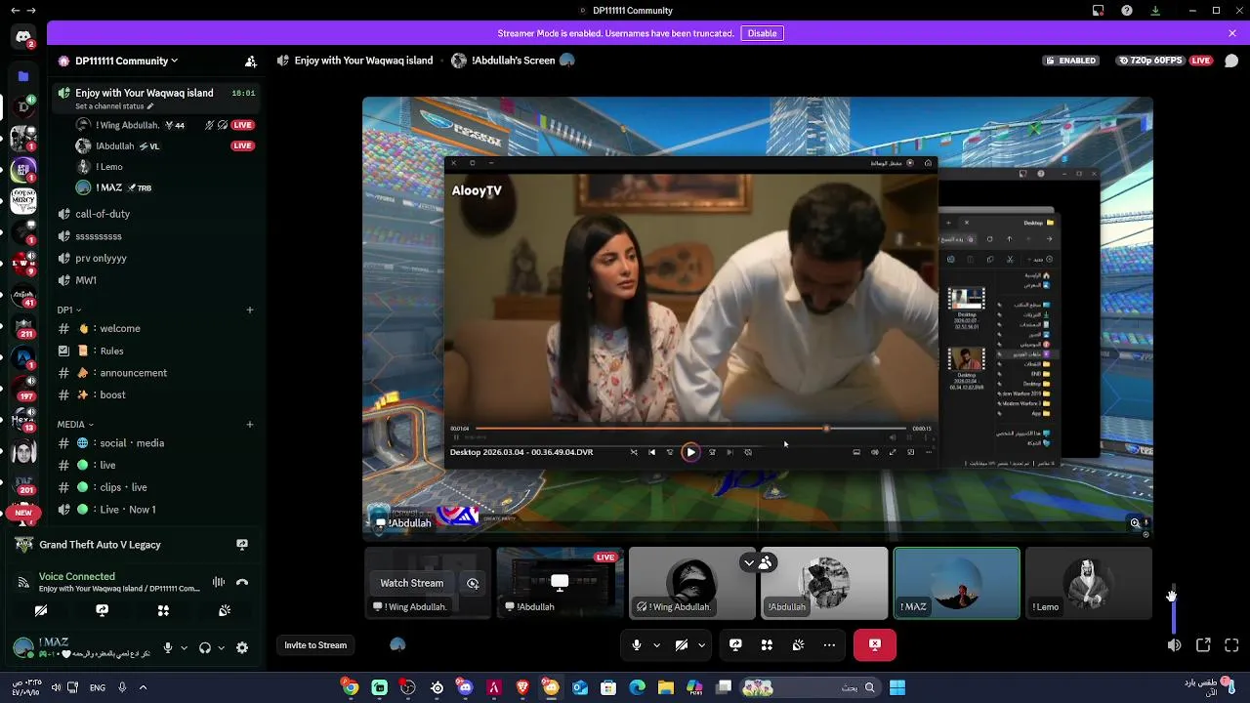Play the video in streamed media player
The width and height of the screenshot is (1250, 703).
[690, 452]
